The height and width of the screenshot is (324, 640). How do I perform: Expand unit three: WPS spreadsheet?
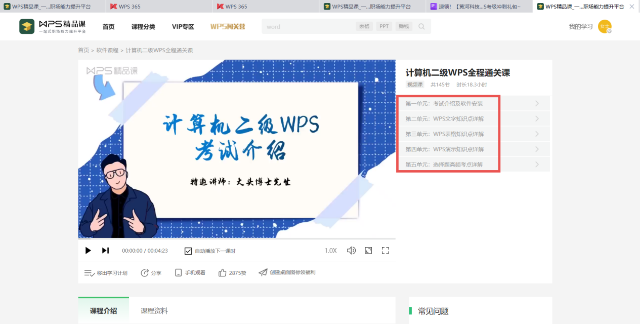473,134
